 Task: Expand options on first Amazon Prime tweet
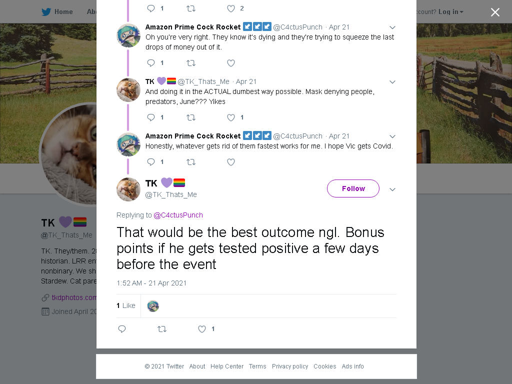point(392,27)
